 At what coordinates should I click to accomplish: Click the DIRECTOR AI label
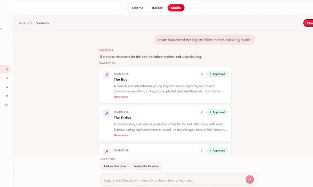point(106,50)
